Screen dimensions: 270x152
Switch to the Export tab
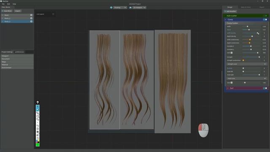coord(262,7)
